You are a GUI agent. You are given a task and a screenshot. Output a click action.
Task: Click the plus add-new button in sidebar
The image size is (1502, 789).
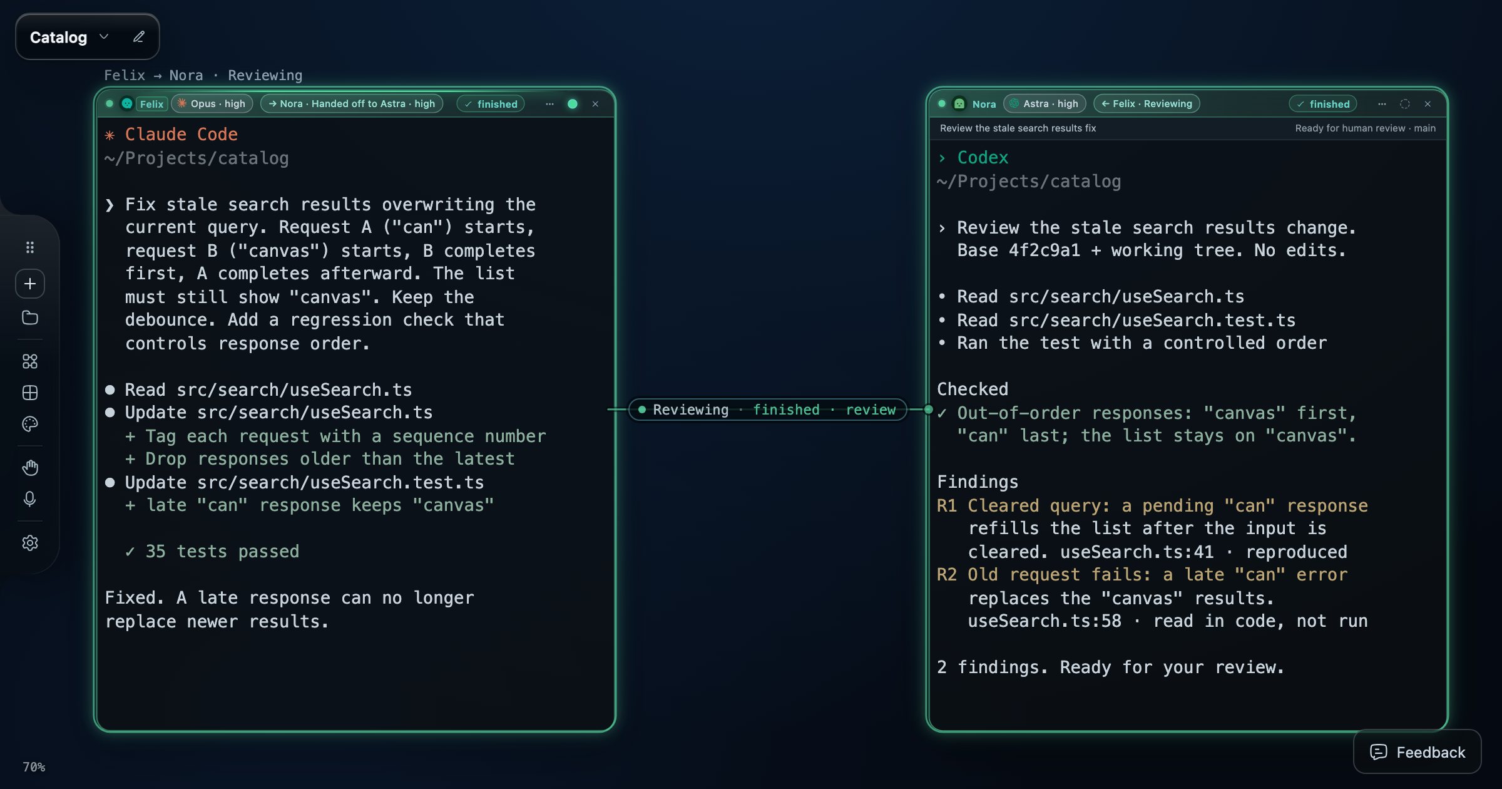pyautogui.click(x=29, y=284)
